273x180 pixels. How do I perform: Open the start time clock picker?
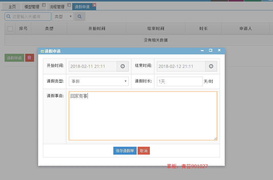coord(123,66)
